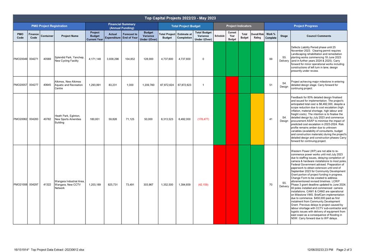Select actual expenditure value 825,731
This screenshot has height=252, width=365.
[x=113, y=185]
